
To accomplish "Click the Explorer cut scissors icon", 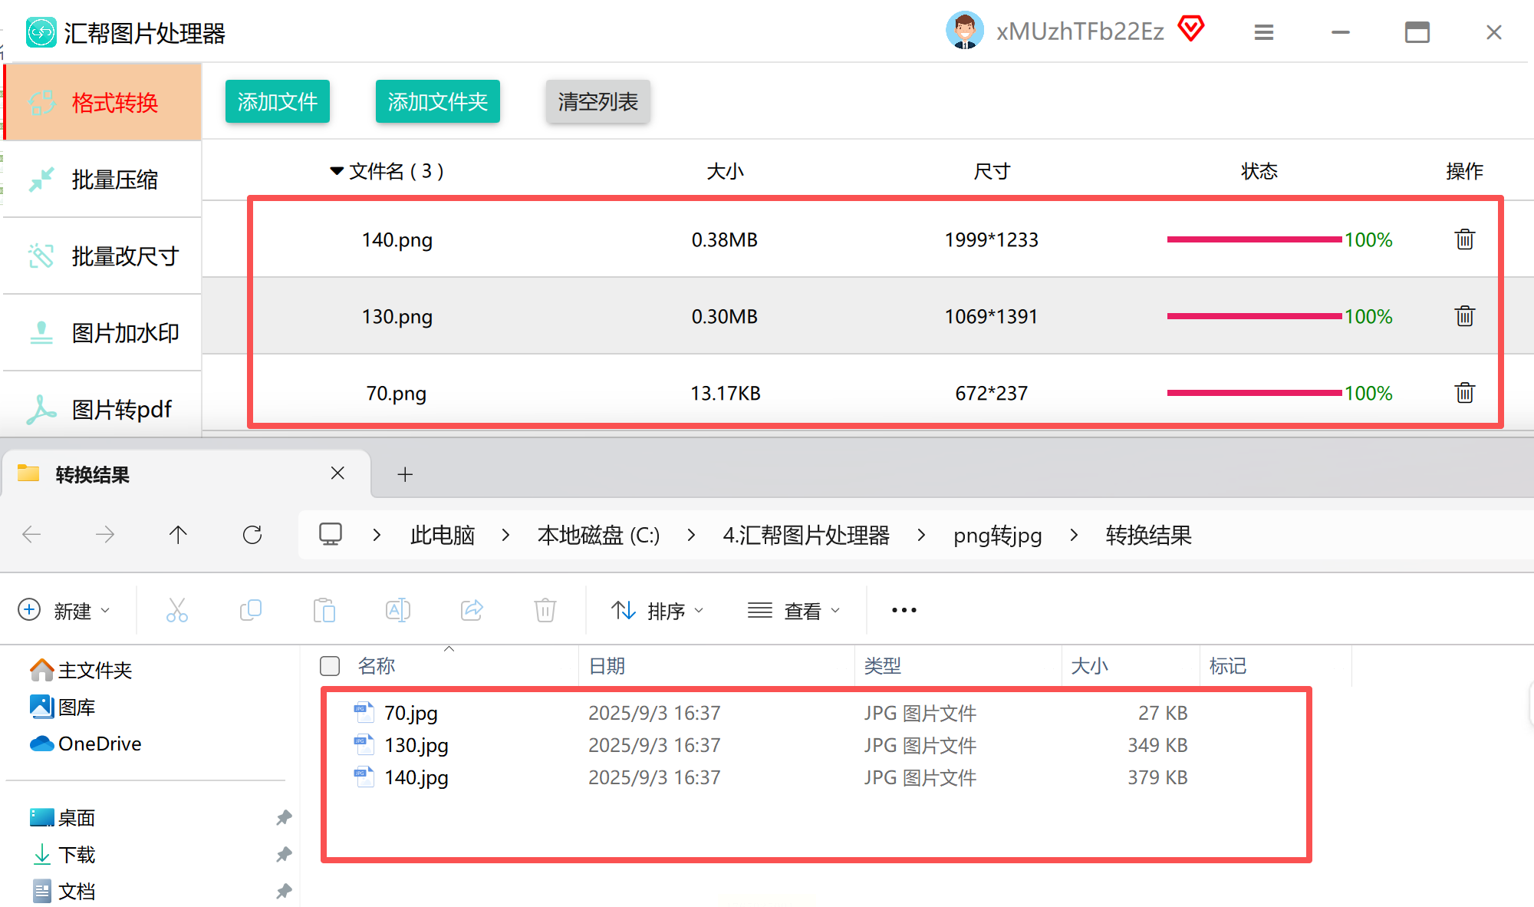I will point(177,611).
